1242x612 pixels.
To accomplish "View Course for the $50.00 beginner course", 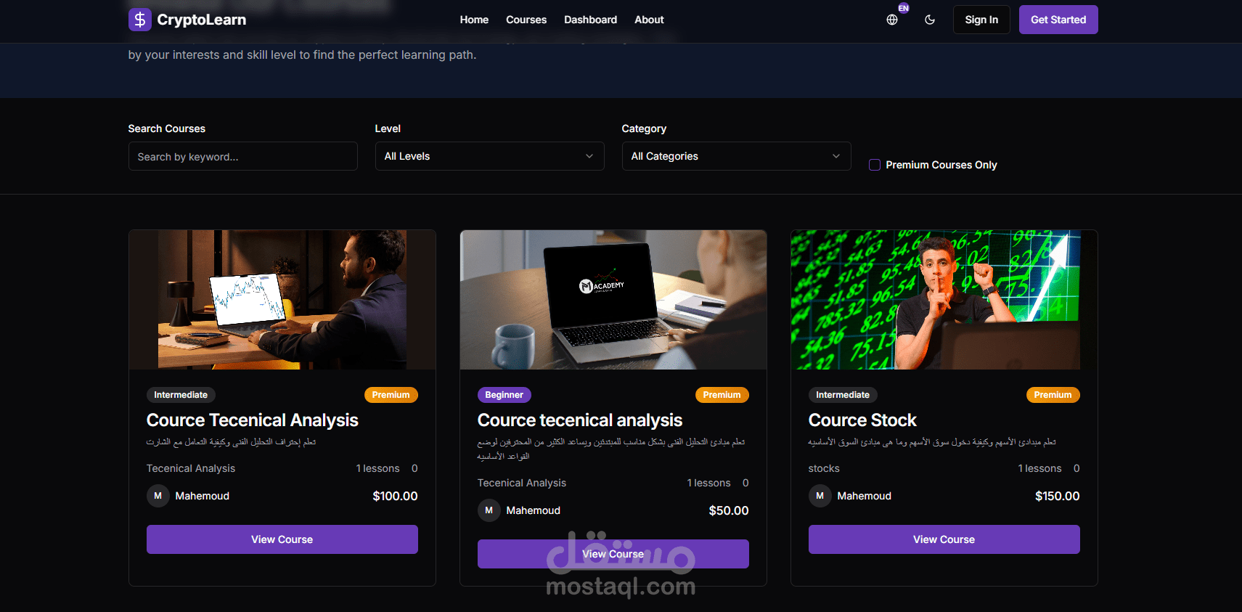I will [x=613, y=554].
